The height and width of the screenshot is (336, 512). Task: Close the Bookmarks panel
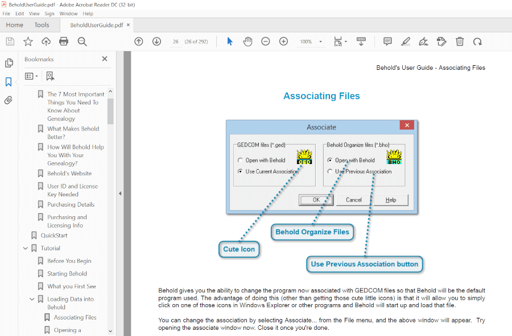[x=105, y=58]
